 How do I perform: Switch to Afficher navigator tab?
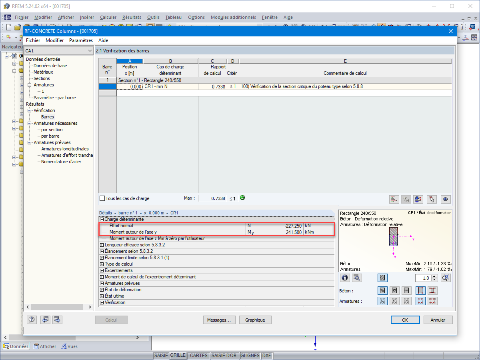pyautogui.click(x=44, y=346)
